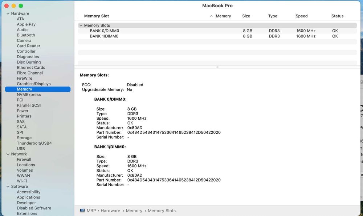Select Controller in the sidebar
Screen dimensions: 363x216
click(x=26, y=51)
